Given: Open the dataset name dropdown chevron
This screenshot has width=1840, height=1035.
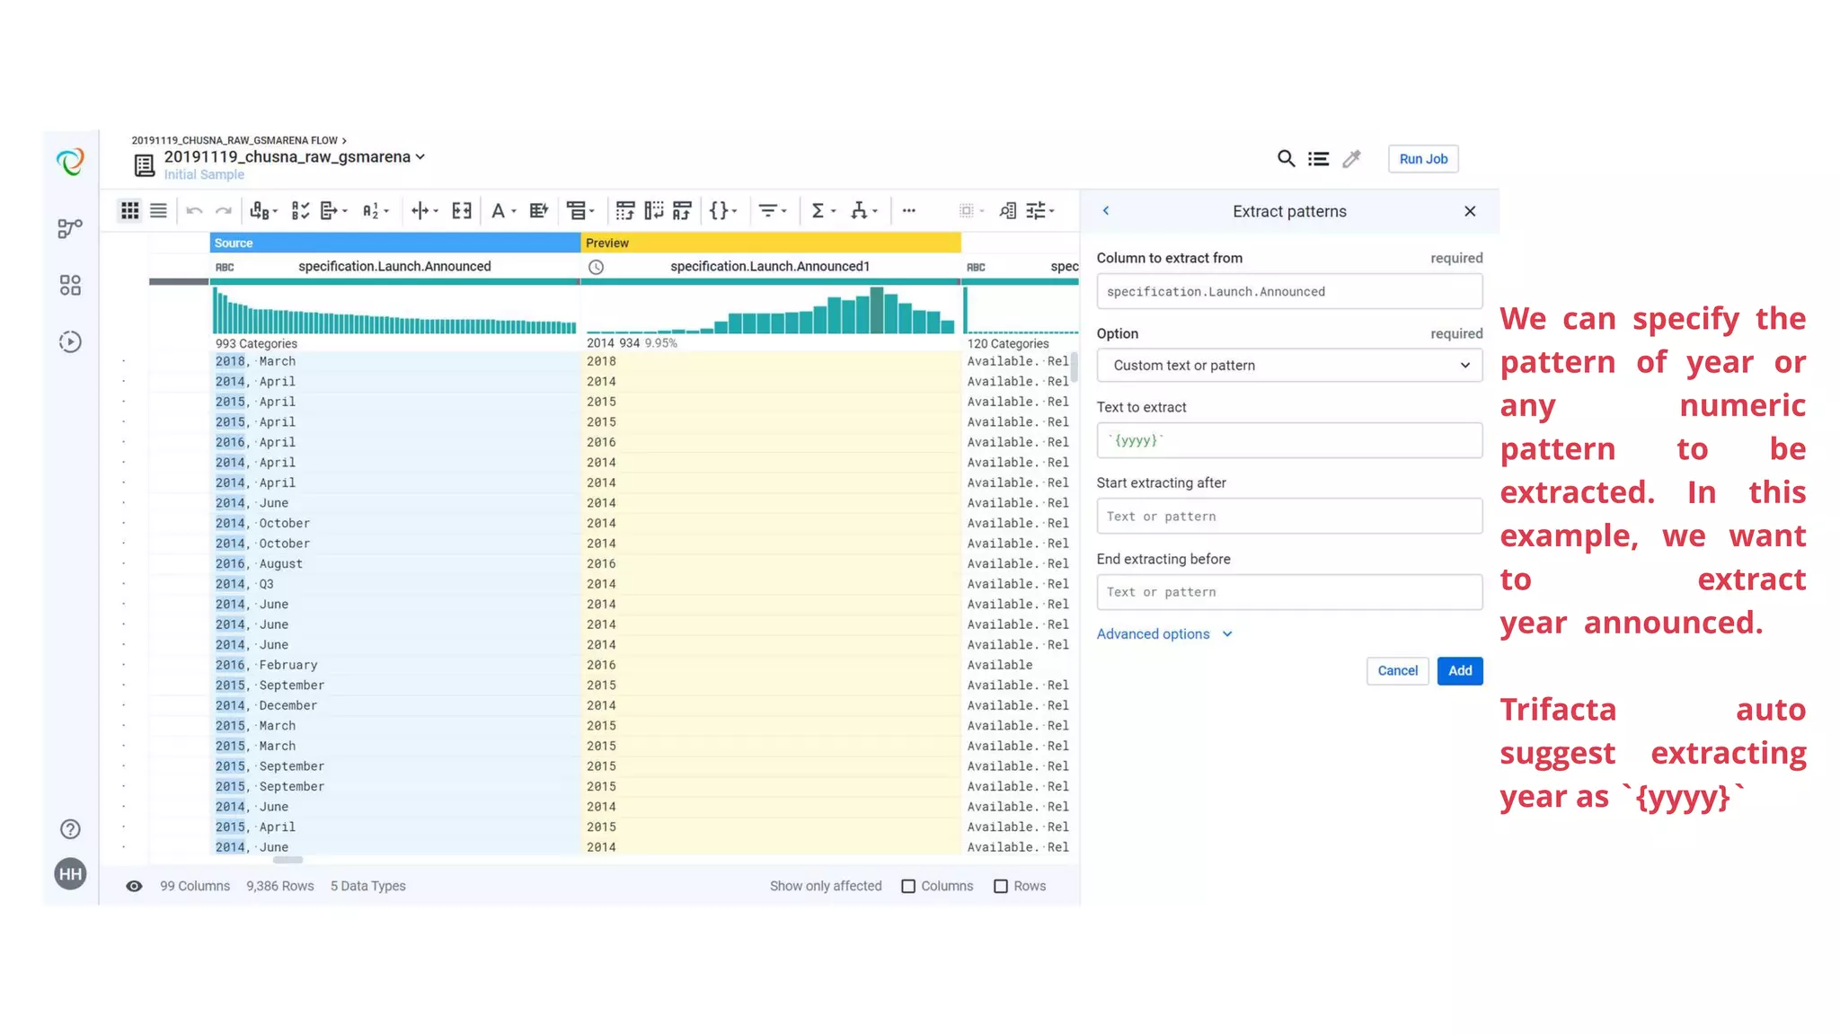Looking at the screenshot, I should click(x=420, y=156).
